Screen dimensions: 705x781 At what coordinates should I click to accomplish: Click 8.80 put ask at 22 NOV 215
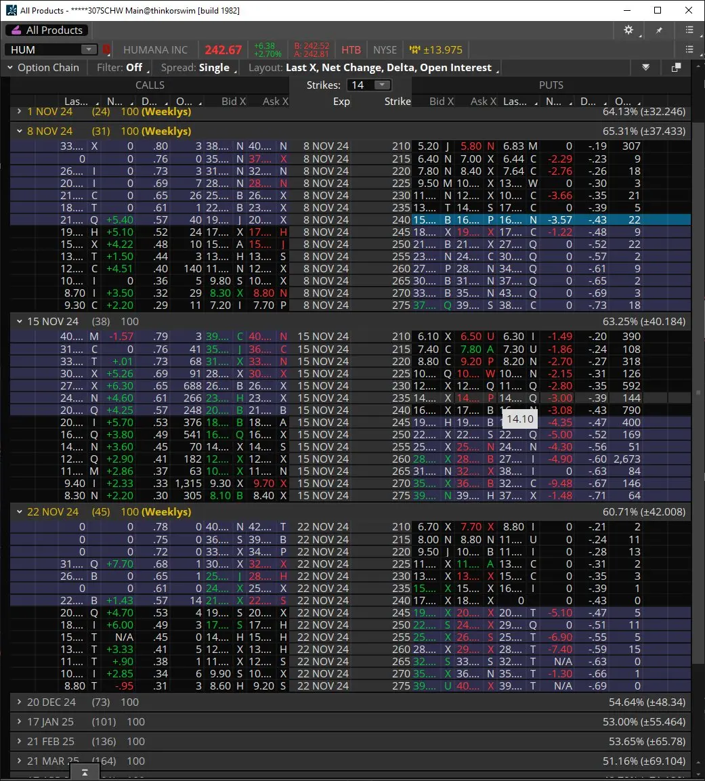pos(471,539)
